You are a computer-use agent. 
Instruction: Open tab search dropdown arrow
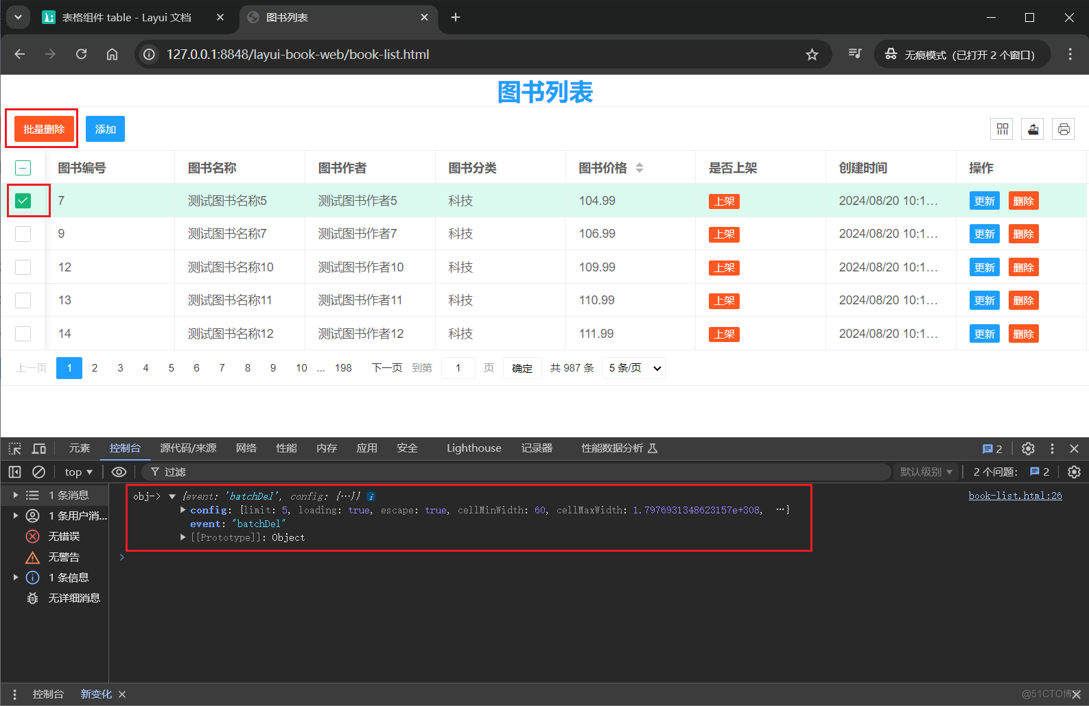[19, 17]
